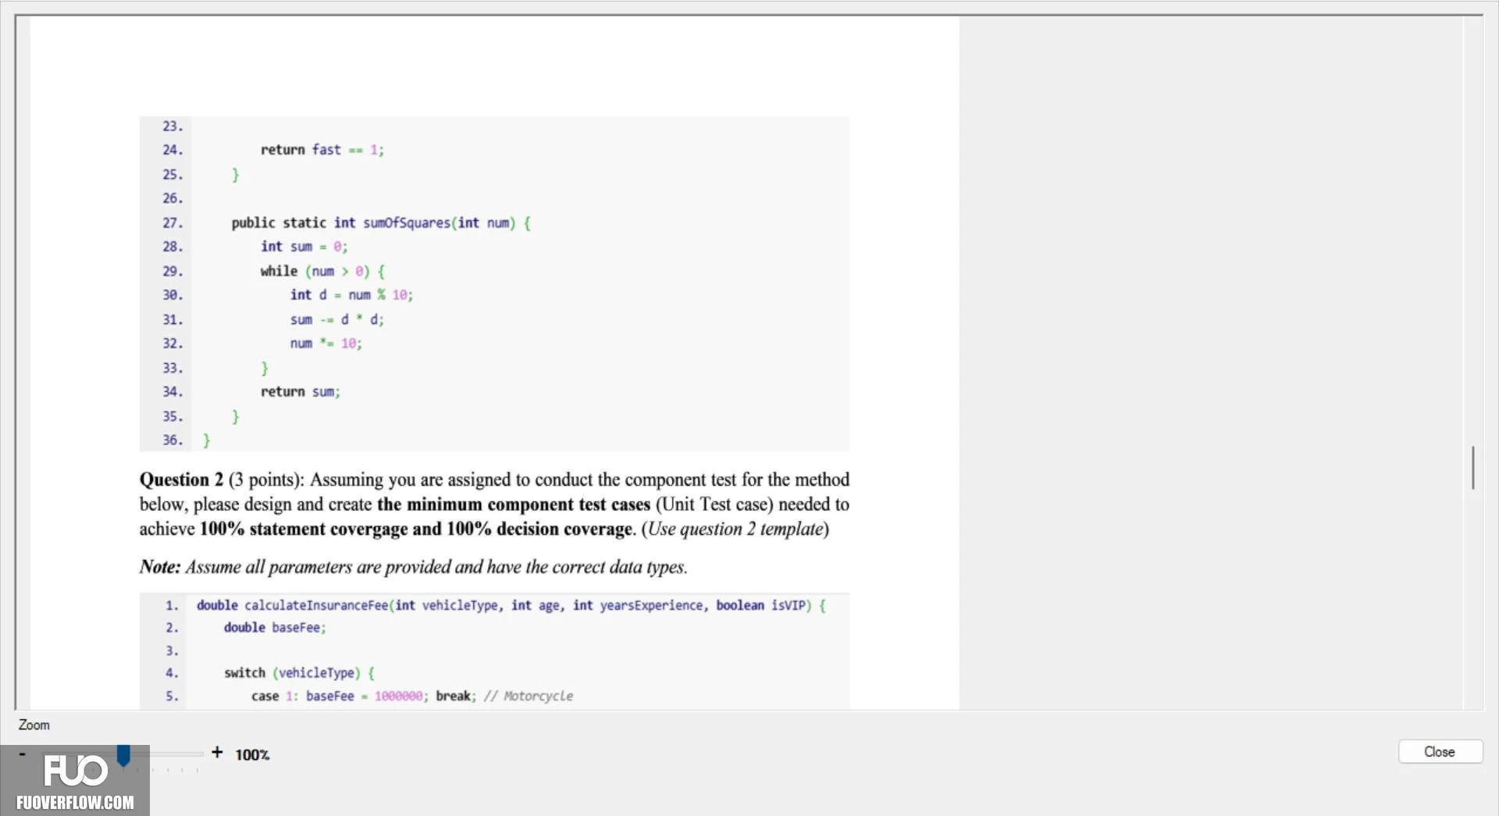Image resolution: width=1499 pixels, height=816 pixels.
Task: Click the 'int sum = 0;' code line
Action: 304,246
